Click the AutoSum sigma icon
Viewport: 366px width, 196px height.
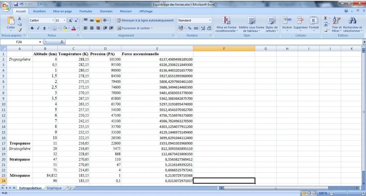click(x=325, y=18)
